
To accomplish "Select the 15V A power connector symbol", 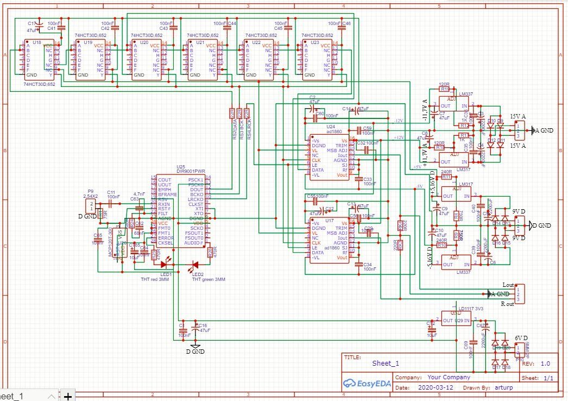I will (x=520, y=130).
